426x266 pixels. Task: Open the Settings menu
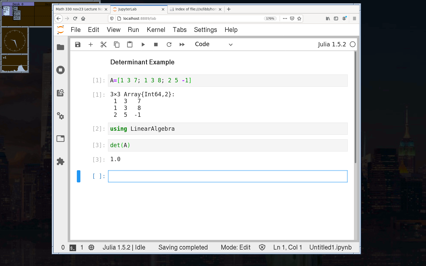(x=205, y=30)
